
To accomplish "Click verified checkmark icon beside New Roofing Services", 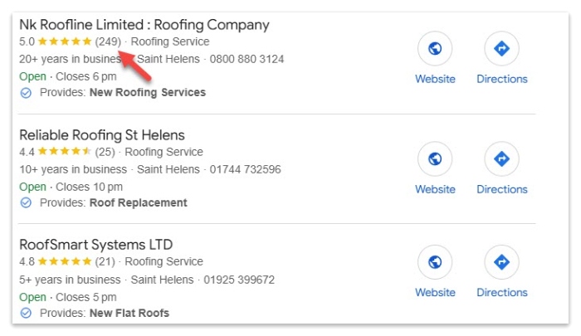I will (x=26, y=93).
